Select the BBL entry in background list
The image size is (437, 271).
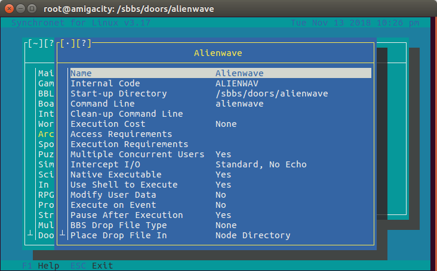click(46, 94)
